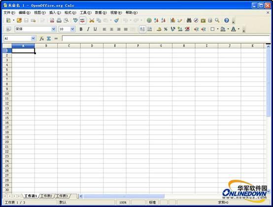Toggle Underline formatting
This screenshot has height=207, width=273.
point(95,29)
